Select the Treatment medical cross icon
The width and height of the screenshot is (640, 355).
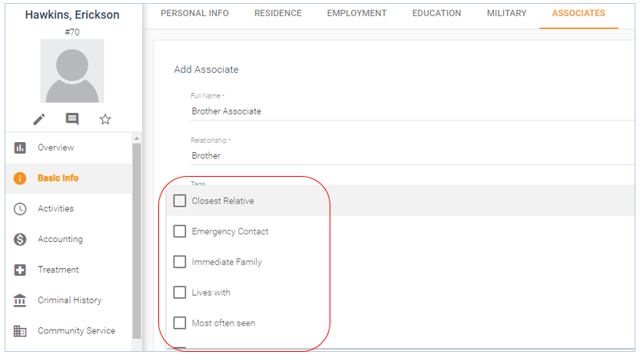click(x=20, y=270)
